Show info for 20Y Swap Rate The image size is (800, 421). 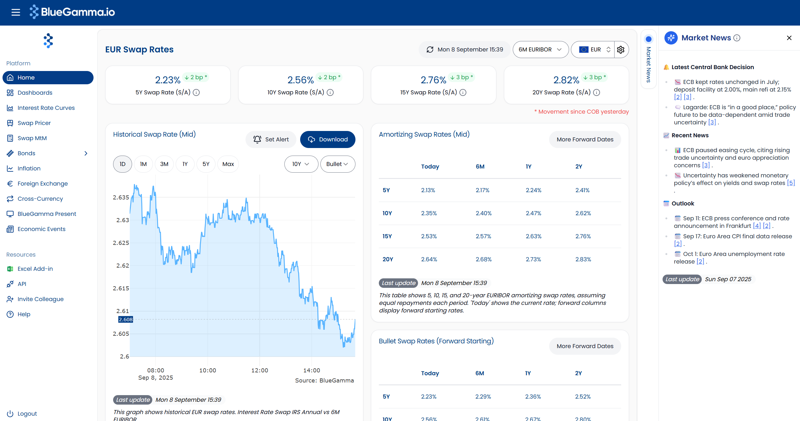pyautogui.click(x=597, y=92)
